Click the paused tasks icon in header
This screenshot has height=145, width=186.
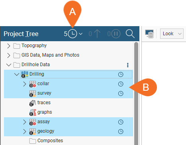pyautogui.click(x=116, y=34)
